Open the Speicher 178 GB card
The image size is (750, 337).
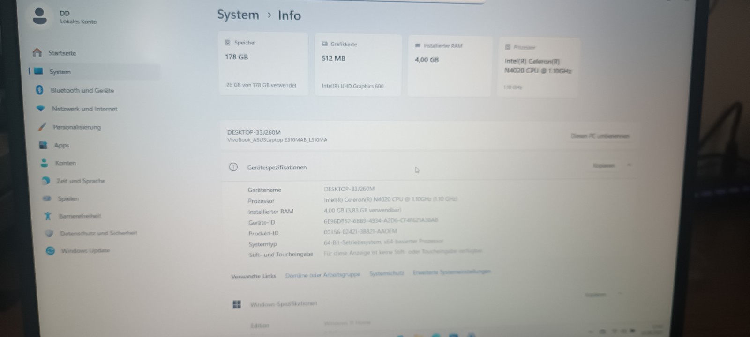pyautogui.click(x=263, y=64)
